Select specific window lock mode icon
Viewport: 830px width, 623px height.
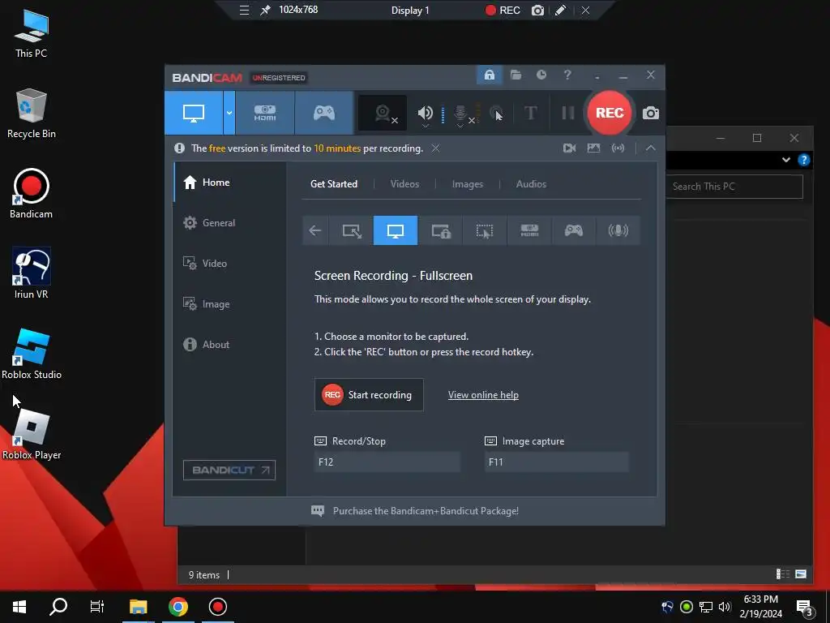[x=440, y=230]
